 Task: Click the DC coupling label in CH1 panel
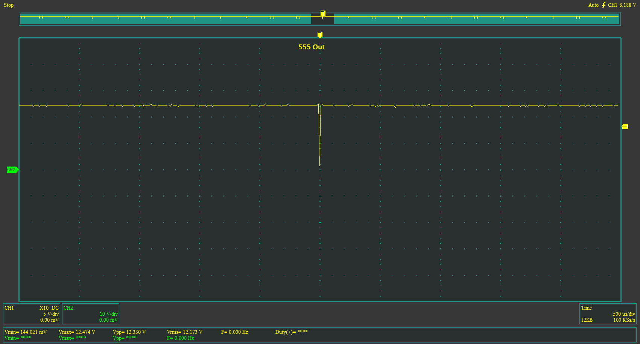(x=55, y=308)
